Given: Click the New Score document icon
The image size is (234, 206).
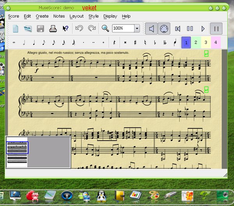Looking at the screenshot, I should tap(16, 28).
